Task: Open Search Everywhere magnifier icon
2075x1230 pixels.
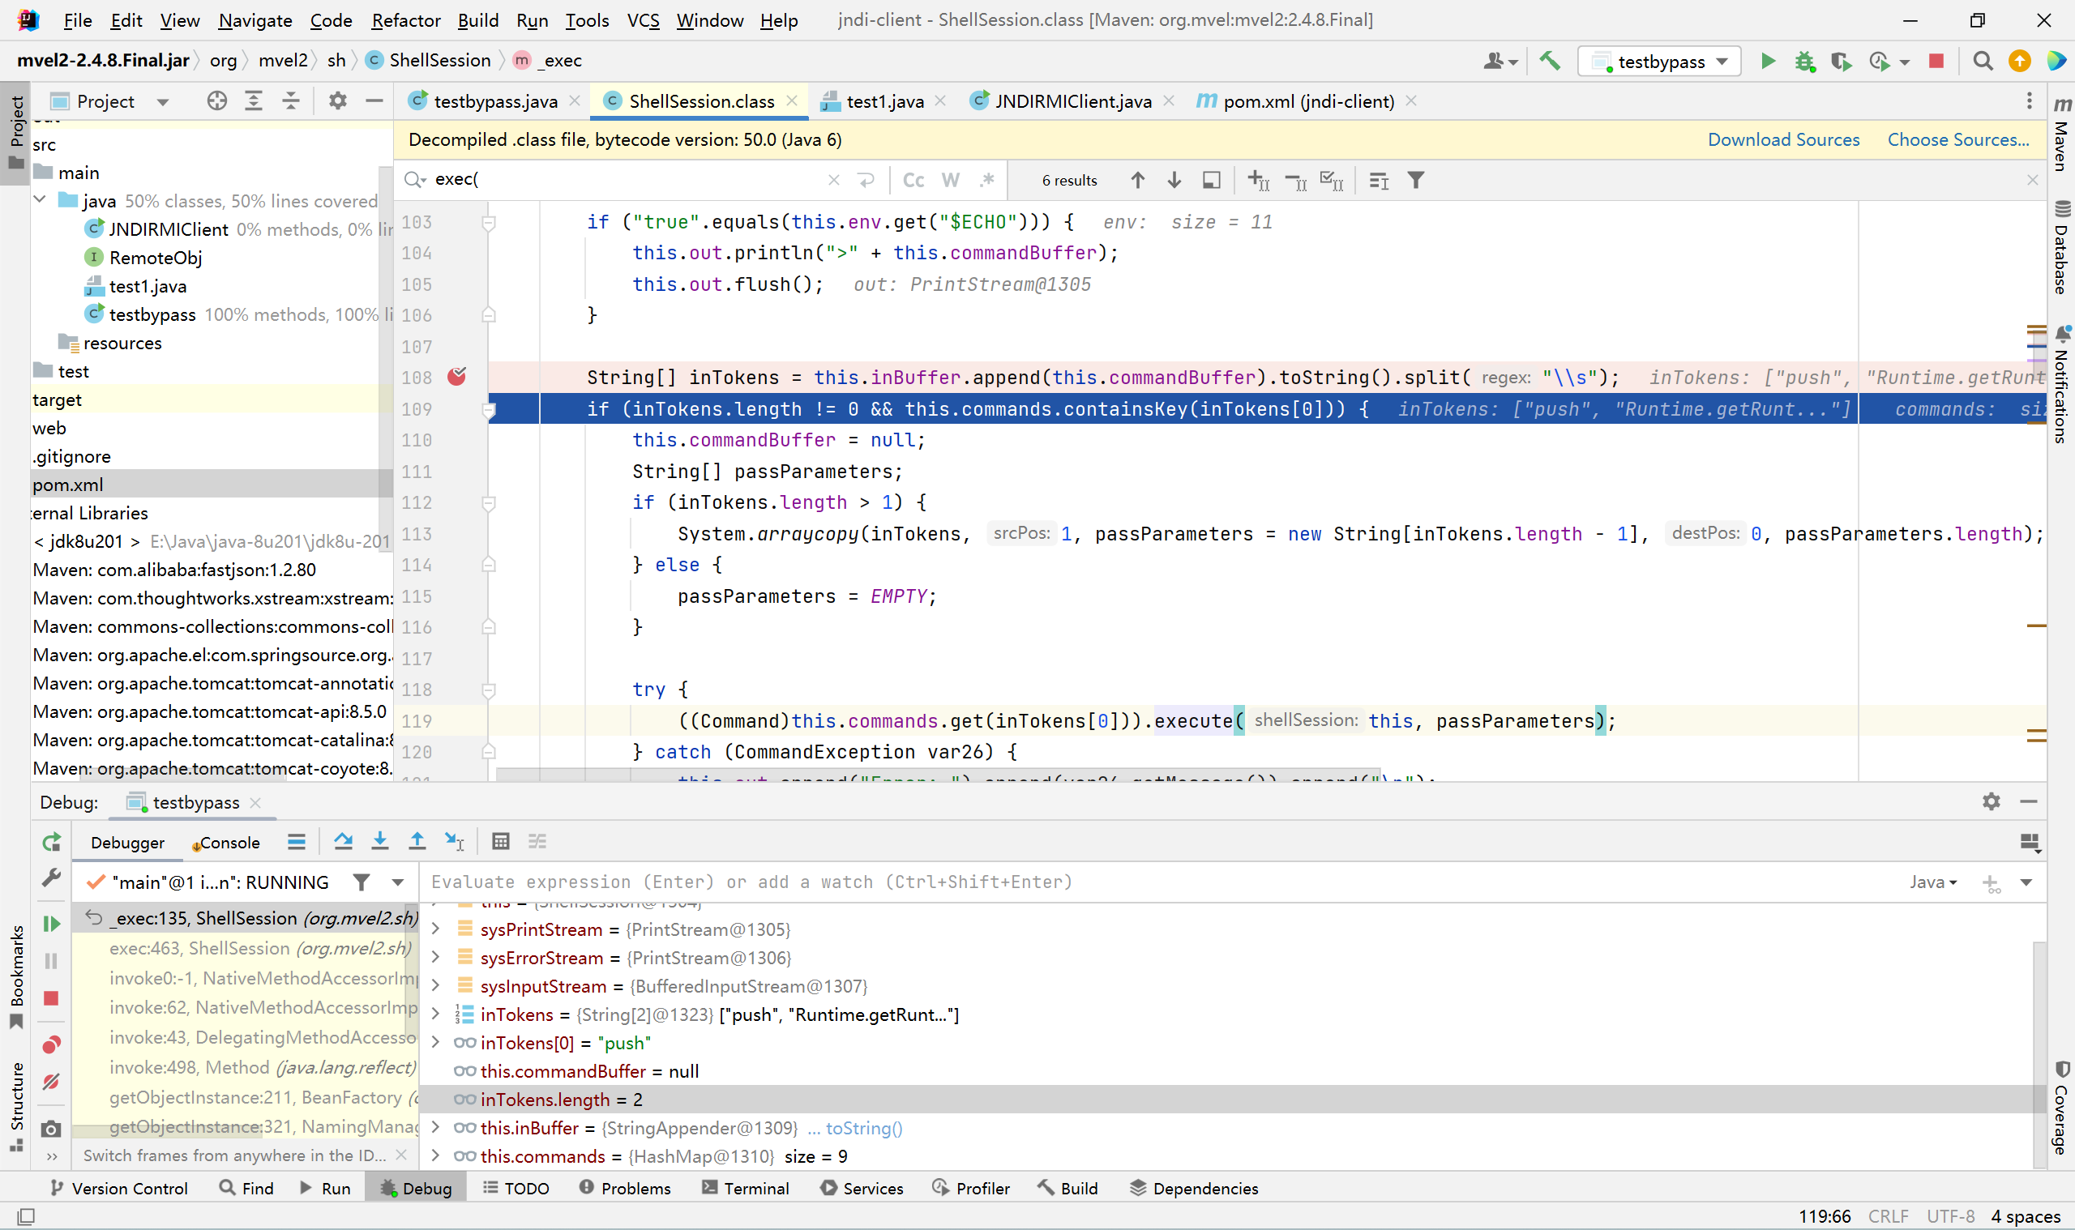Action: click(x=1982, y=61)
